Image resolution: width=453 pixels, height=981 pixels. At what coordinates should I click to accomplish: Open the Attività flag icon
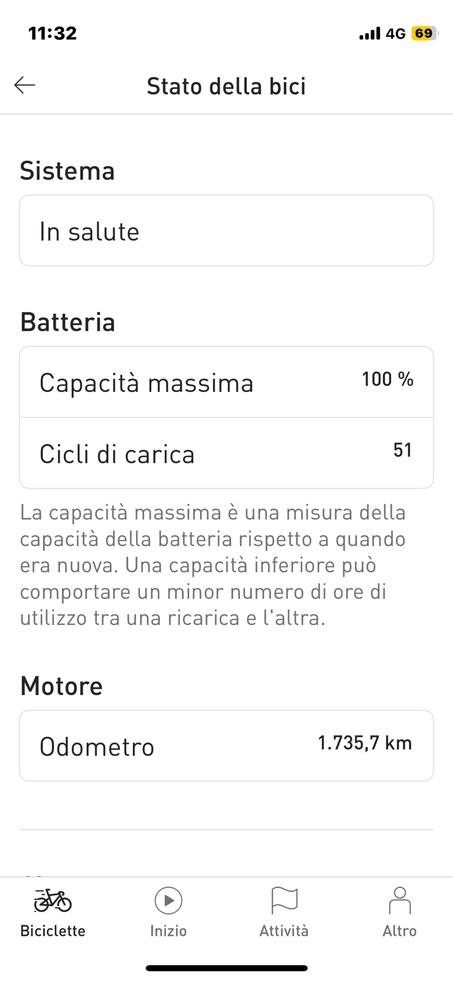coord(284,900)
